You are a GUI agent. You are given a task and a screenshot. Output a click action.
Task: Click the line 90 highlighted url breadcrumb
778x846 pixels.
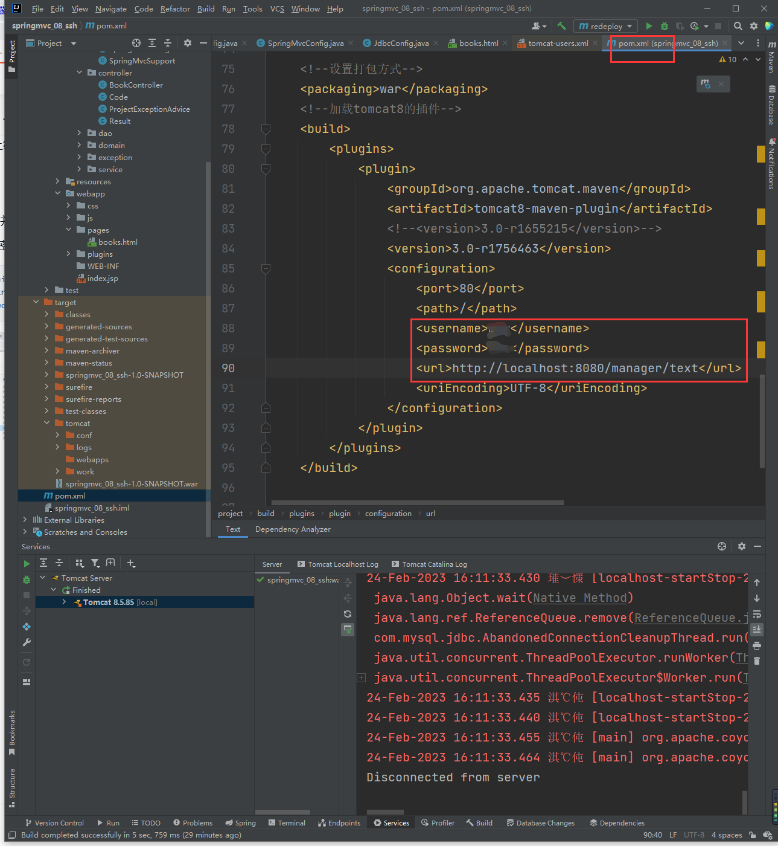click(x=430, y=513)
